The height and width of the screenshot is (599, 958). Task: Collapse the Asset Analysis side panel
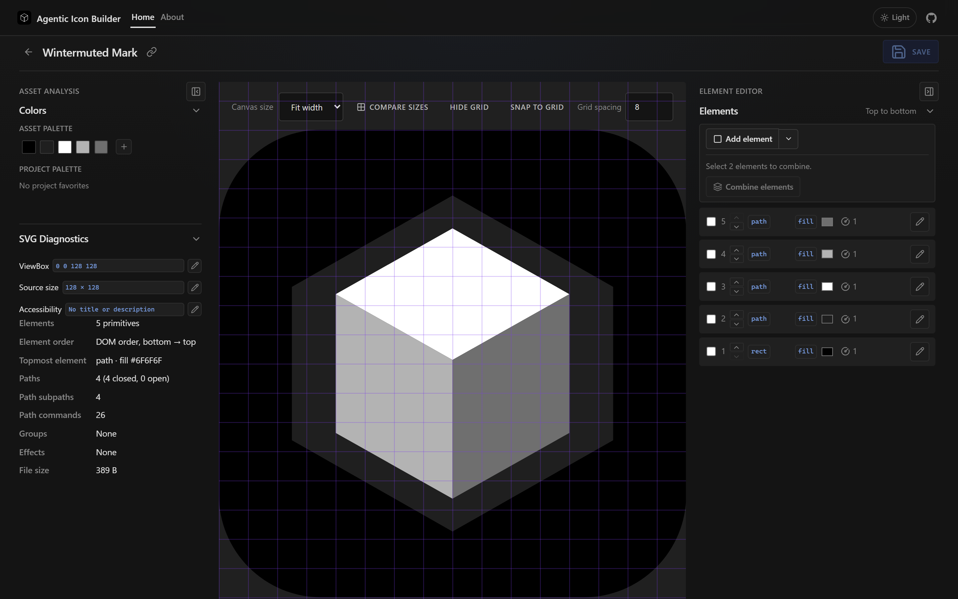[196, 92]
